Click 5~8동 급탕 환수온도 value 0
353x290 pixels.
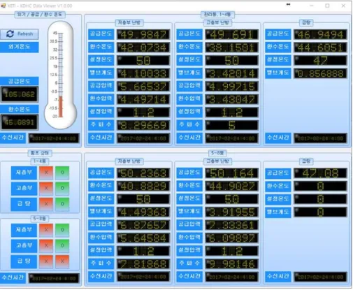point(320,186)
